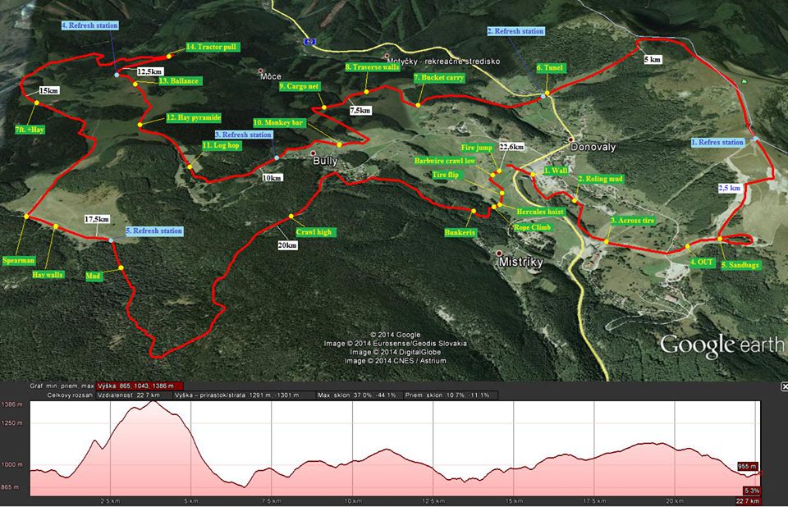Click the route 59 road shield

309,40
